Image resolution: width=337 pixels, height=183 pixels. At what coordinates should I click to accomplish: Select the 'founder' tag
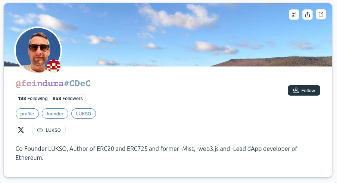coord(54,114)
